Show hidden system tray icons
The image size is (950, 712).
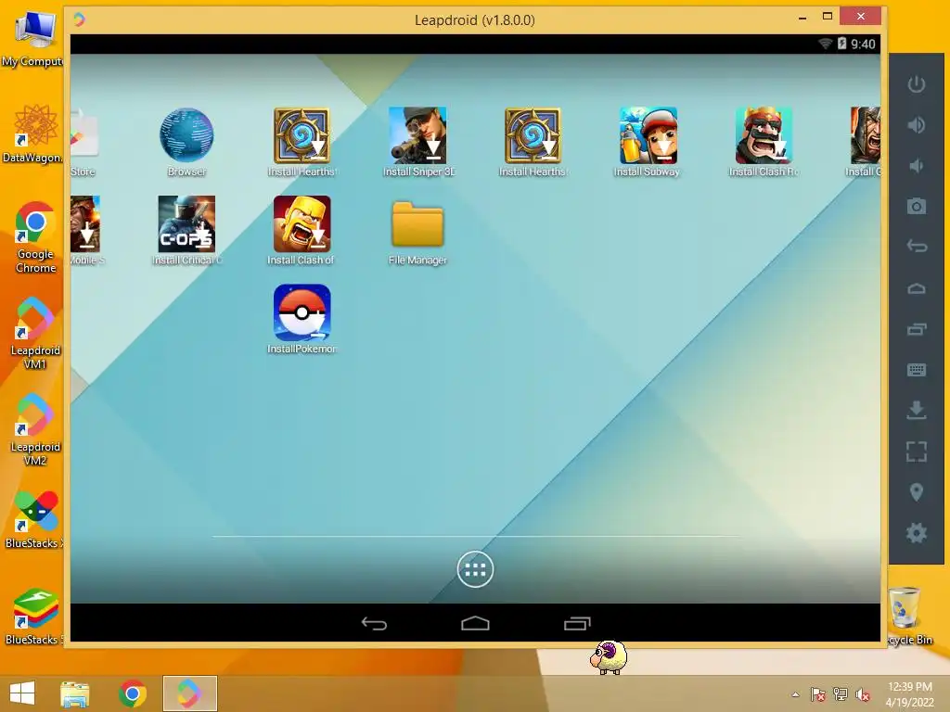(x=795, y=694)
